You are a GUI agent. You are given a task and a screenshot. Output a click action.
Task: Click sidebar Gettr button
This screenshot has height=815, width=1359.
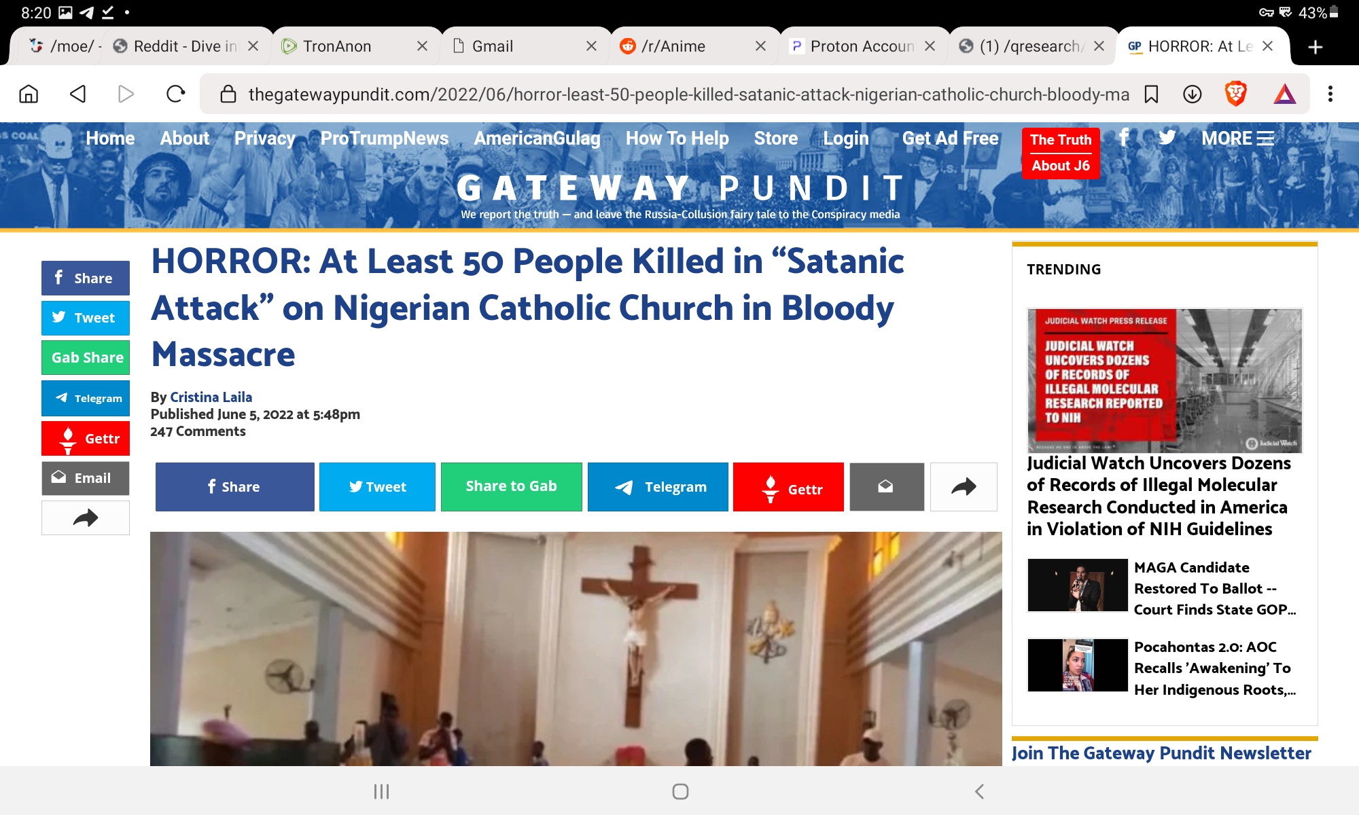(86, 439)
